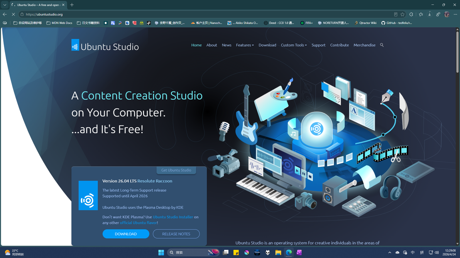This screenshot has width=460, height=258.
Task: Open the 自设网站及维护等 bookmark folder
Action: tap(27, 23)
